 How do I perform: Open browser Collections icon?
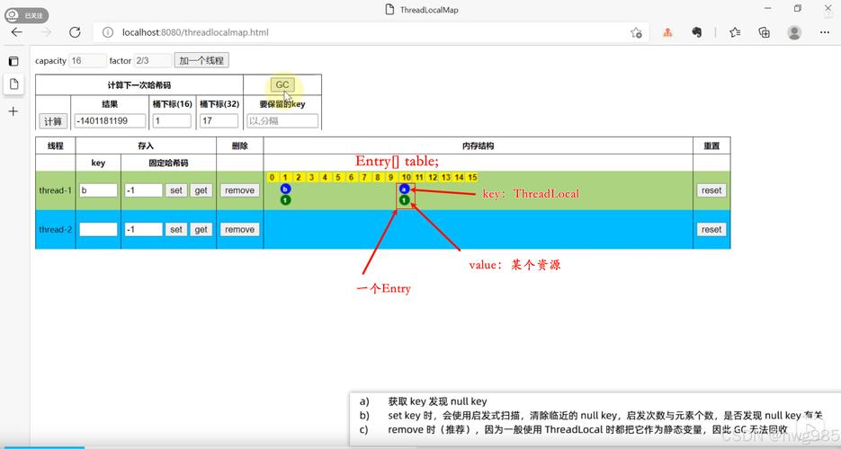(x=764, y=32)
